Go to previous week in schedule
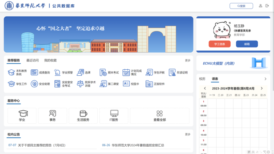The width and height of the screenshot is (274, 154). (x=205, y=89)
